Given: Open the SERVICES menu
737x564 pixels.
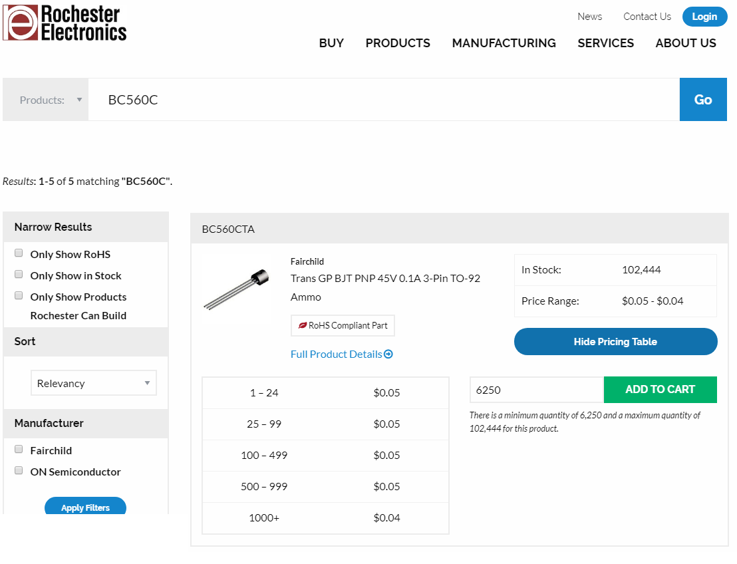Looking at the screenshot, I should click(605, 43).
